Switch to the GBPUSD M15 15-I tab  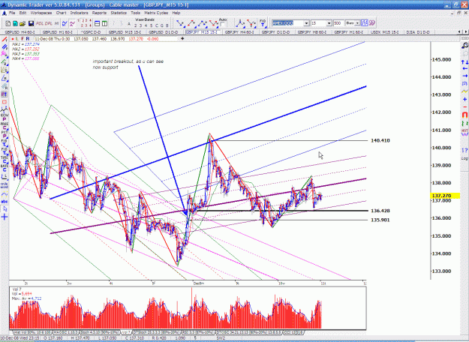(x=125, y=32)
